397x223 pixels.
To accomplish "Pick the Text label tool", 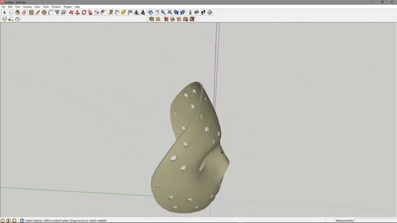I will tap(130, 12).
